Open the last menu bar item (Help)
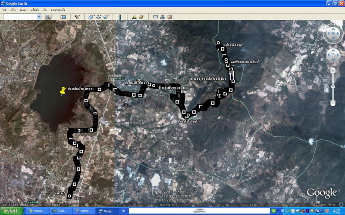 (x=62, y=9)
